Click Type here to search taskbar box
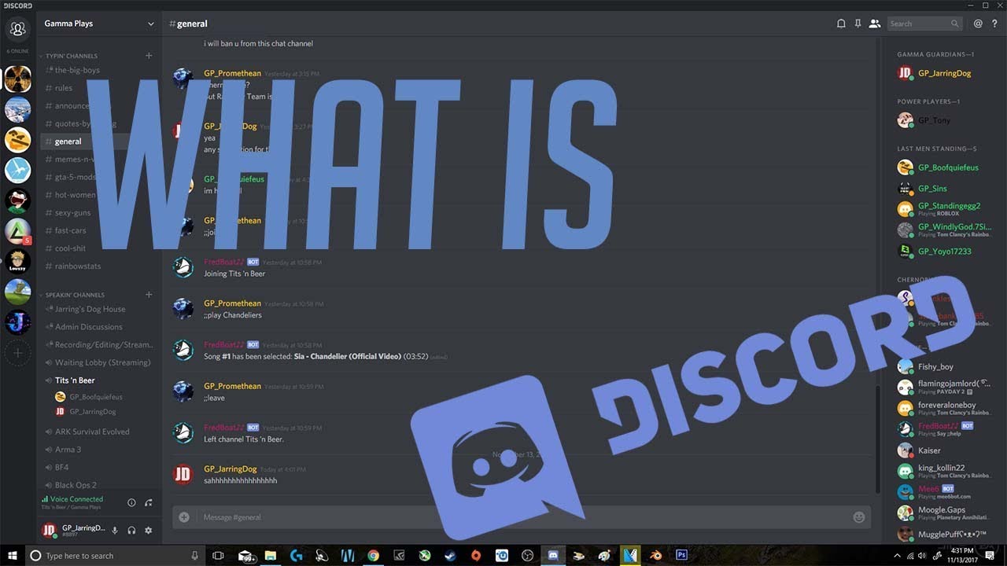 coord(116,556)
